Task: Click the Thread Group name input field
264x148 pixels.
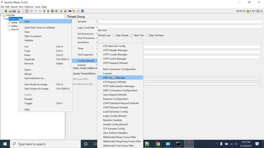Action: click(x=180, y=22)
